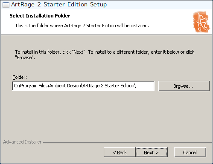This screenshot has width=213, height=164.
Task: Click the "ArtRage 2 Starter Edition Setup" title
Action: tap(59, 5)
